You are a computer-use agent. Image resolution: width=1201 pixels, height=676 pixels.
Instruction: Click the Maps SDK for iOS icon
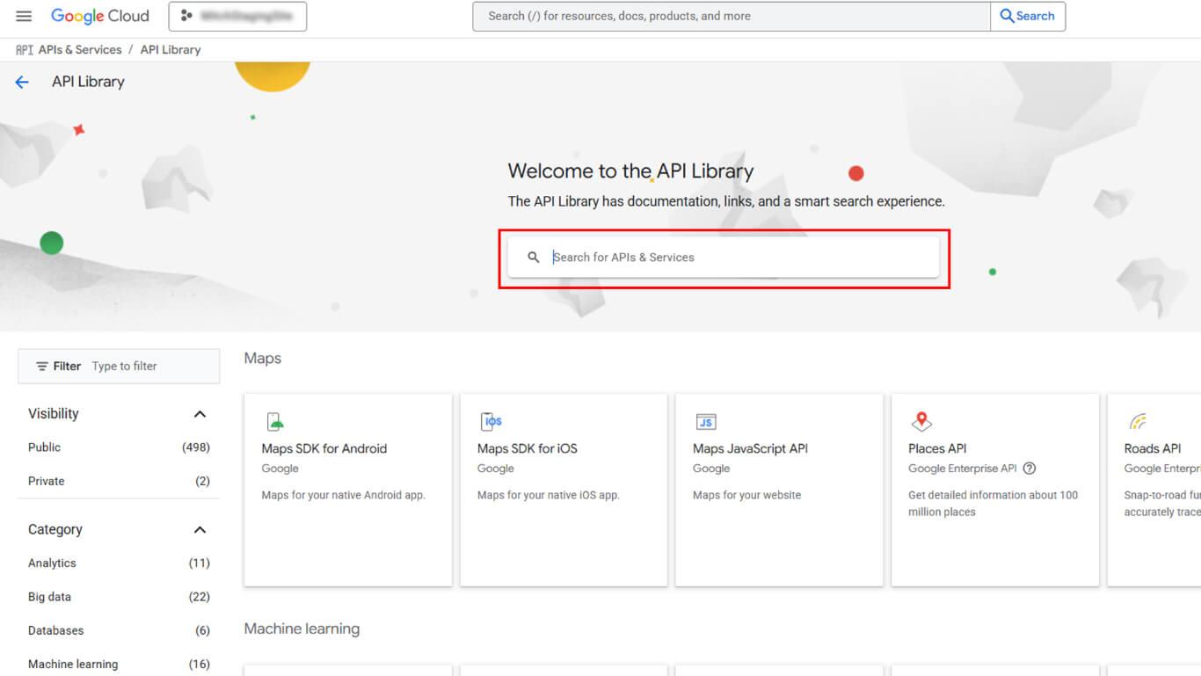pos(491,422)
